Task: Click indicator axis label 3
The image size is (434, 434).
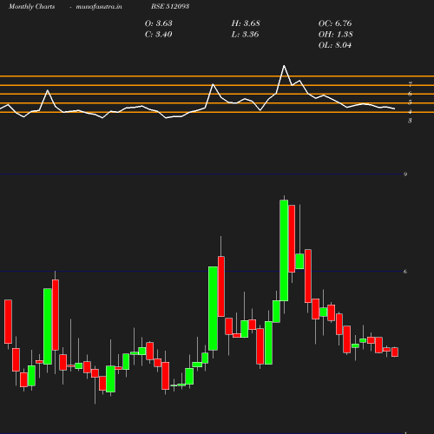Action: click(x=410, y=121)
